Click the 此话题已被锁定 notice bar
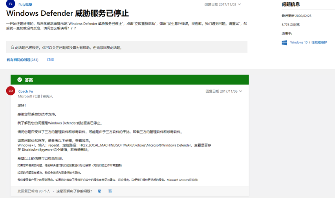 (x=127, y=48)
